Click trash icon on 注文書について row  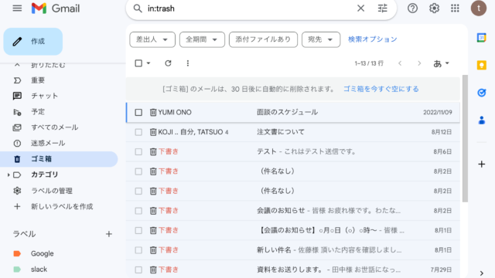[153, 132]
